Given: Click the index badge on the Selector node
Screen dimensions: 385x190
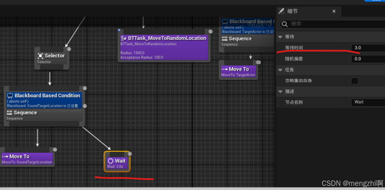Looking at the screenshot, I should (69, 49).
